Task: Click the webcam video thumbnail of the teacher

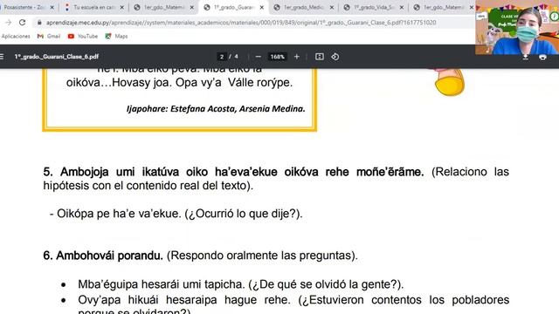Action: [517, 27]
